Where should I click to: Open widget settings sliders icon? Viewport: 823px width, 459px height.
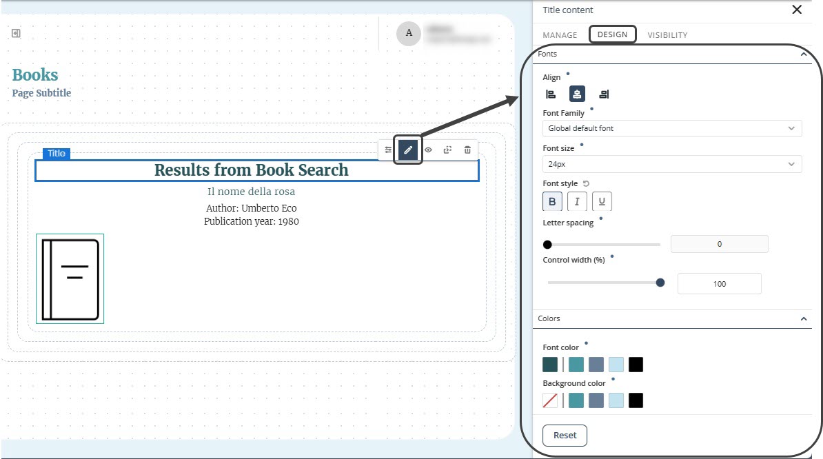[388, 150]
